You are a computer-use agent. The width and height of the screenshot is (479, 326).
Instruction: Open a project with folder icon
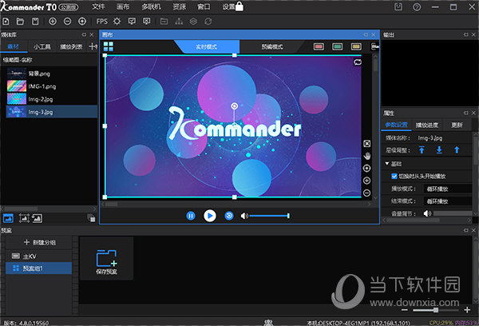point(20,22)
